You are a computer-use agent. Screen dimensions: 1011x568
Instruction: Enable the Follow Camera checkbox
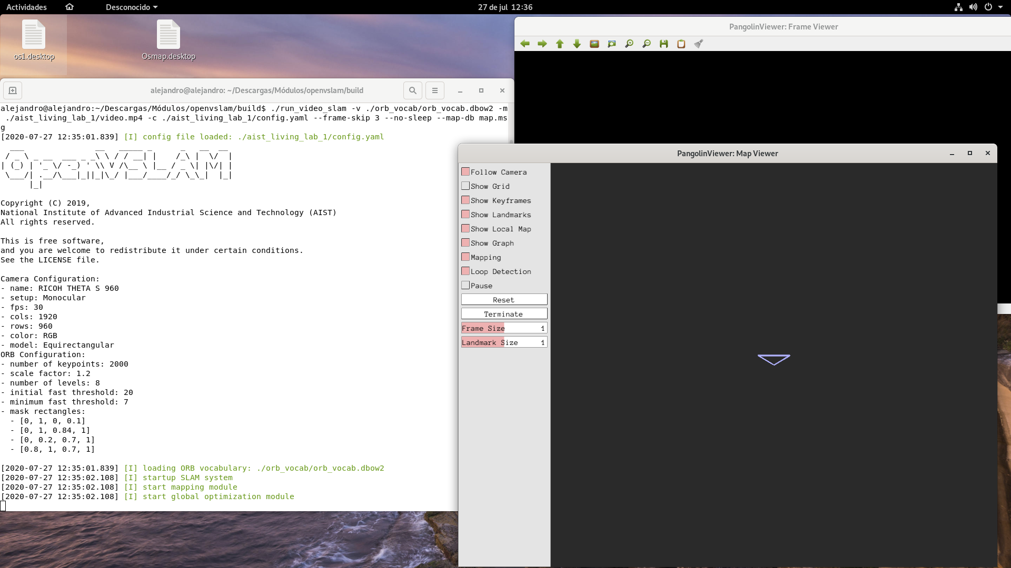(x=465, y=171)
